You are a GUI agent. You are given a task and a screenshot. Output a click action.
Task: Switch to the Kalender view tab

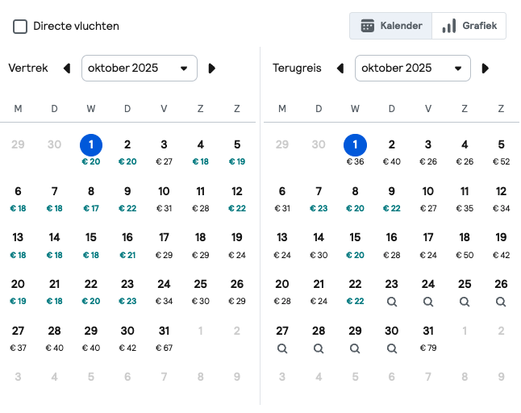pyautogui.click(x=391, y=26)
